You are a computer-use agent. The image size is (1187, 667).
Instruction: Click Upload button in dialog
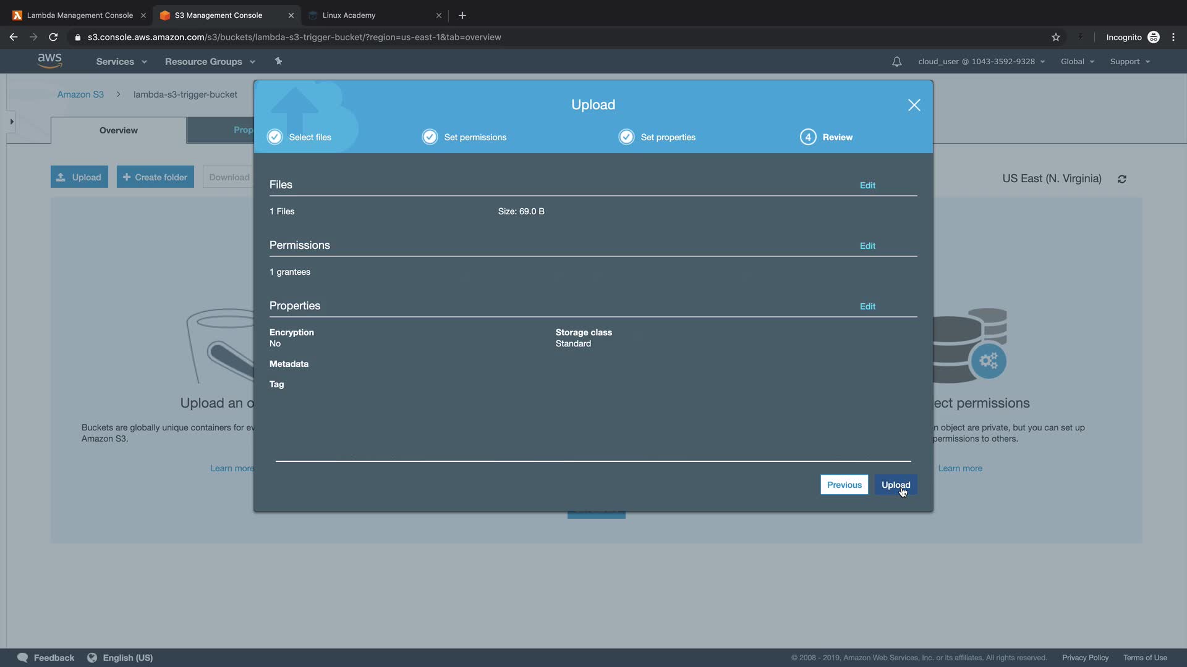pos(895,485)
